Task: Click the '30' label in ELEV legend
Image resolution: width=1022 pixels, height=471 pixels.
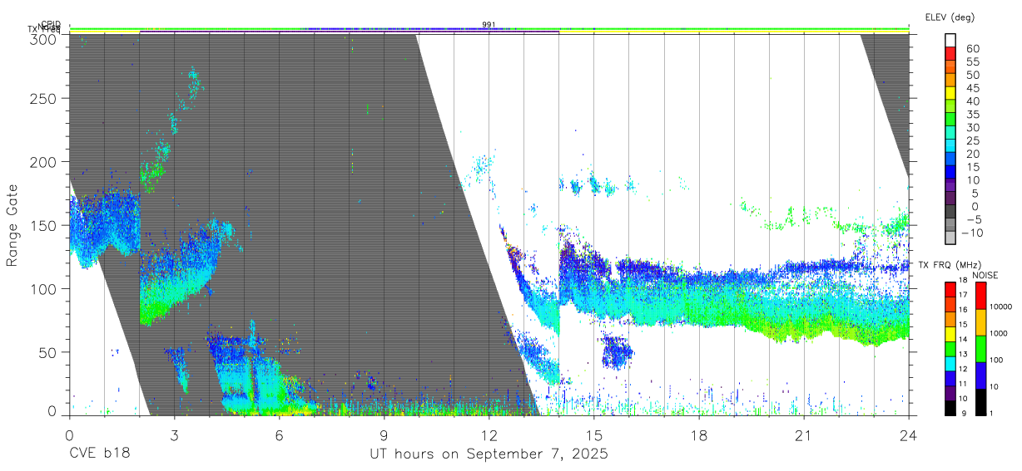Action: [x=971, y=127]
